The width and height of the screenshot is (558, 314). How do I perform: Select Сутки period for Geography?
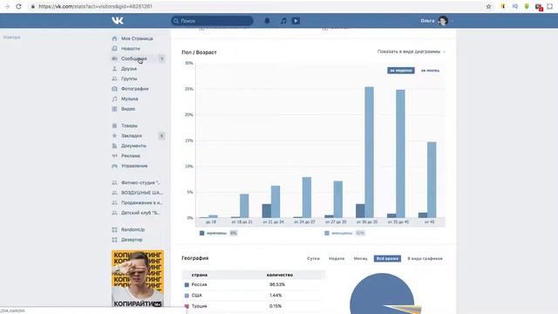coord(313,258)
